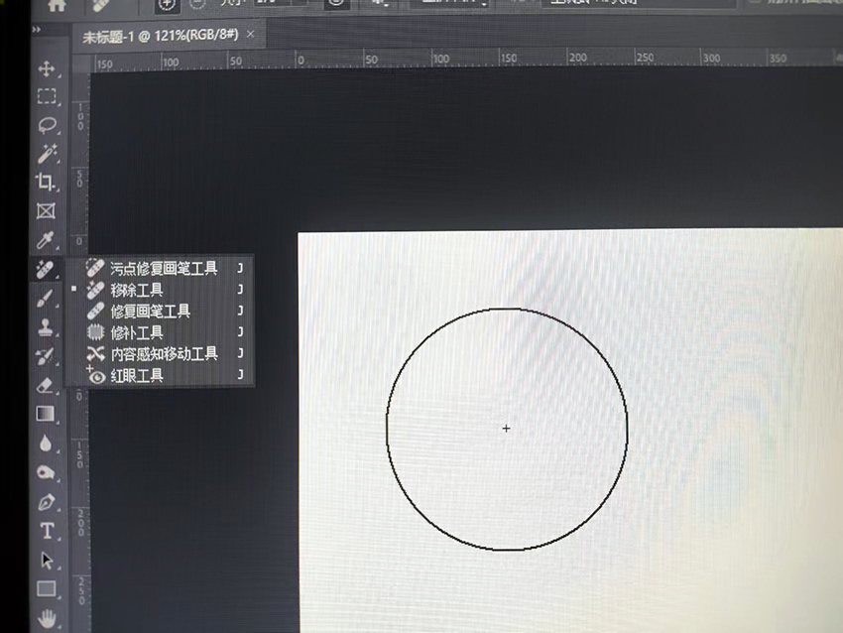
Task: Select the Frame tool
Action: coord(46,210)
